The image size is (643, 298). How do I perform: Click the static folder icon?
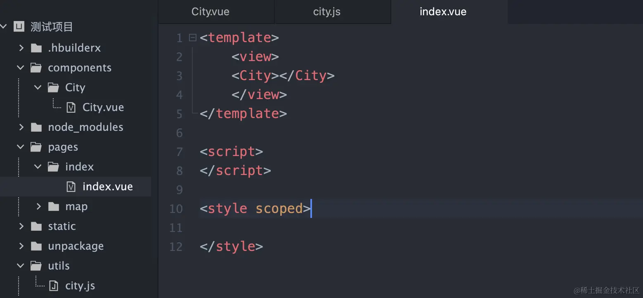[37, 226]
